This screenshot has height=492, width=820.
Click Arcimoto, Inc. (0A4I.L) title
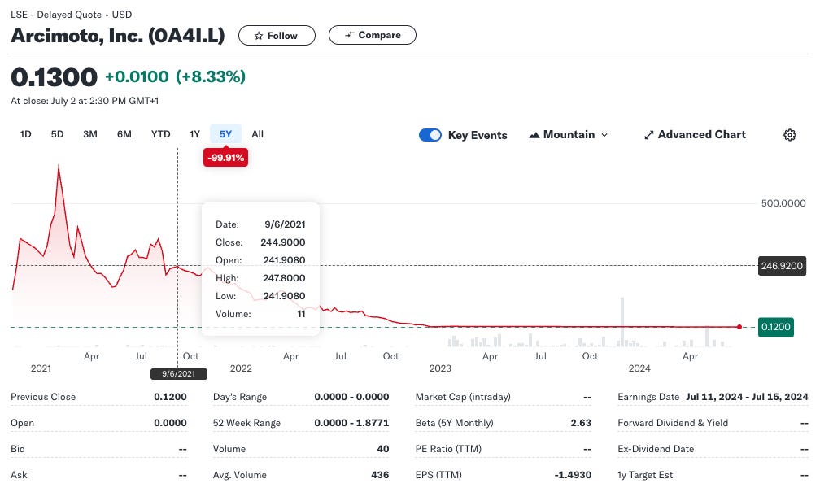click(118, 36)
